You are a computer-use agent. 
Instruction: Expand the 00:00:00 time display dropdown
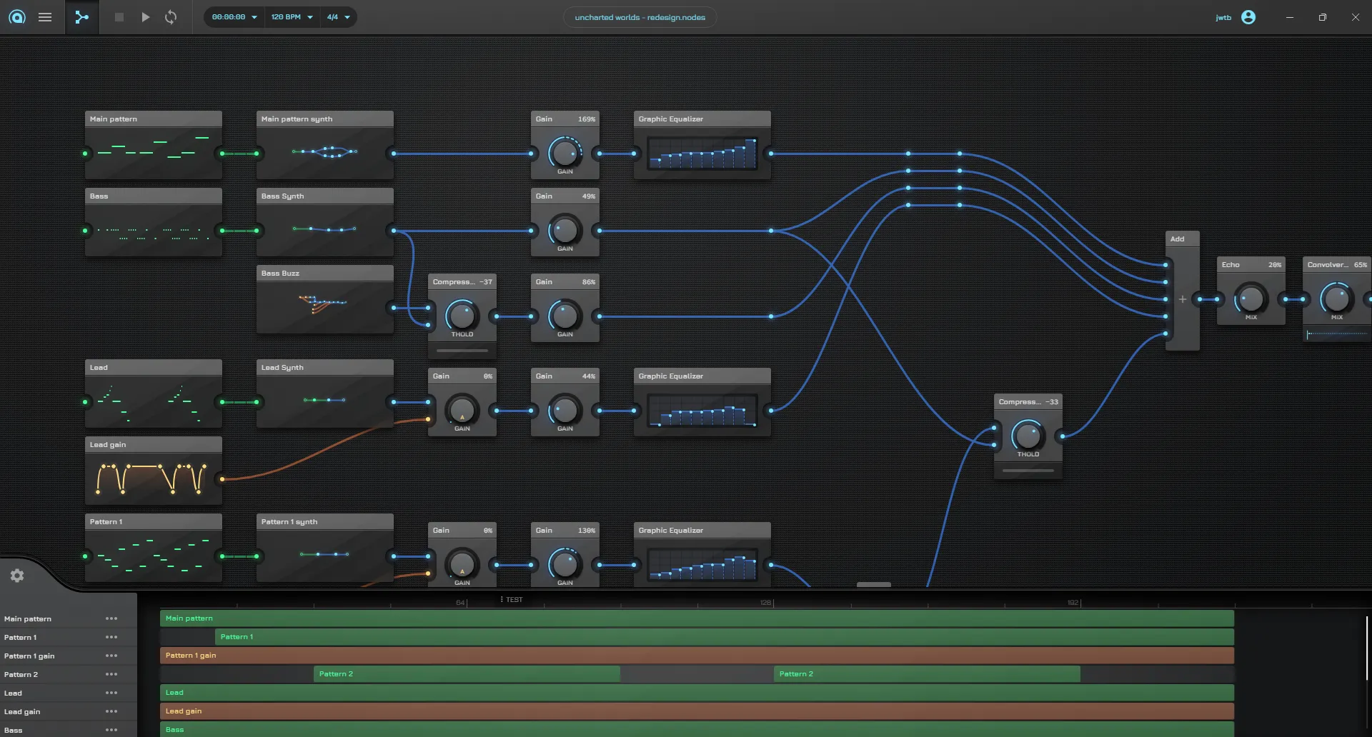tap(232, 17)
